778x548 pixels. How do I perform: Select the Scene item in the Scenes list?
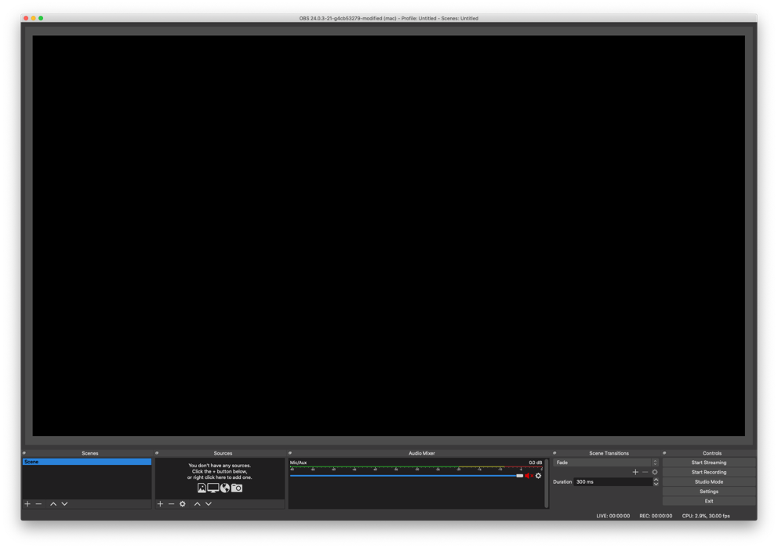tap(86, 462)
